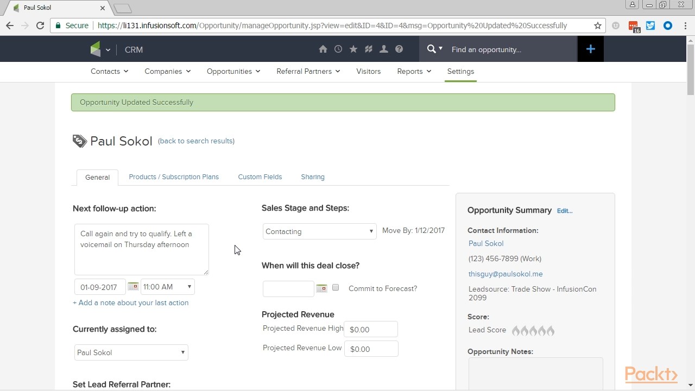This screenshot has height=391, width=695.
Task: Open the 11:00 AM time dropdown
Action: pos(167,287)
